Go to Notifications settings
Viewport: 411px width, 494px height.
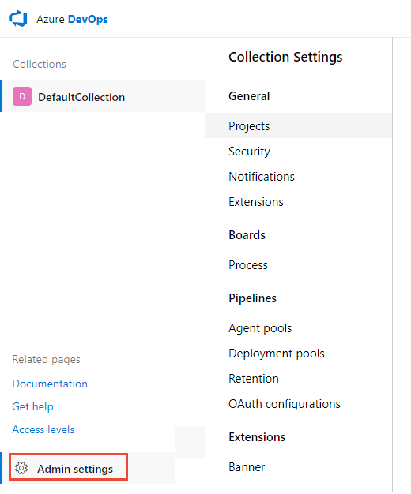coord(262,177)
